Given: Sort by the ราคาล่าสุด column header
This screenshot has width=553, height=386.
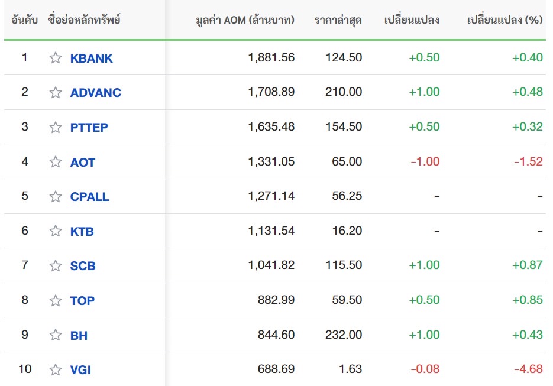Looking at the screenshot, I should click(338, 20).
